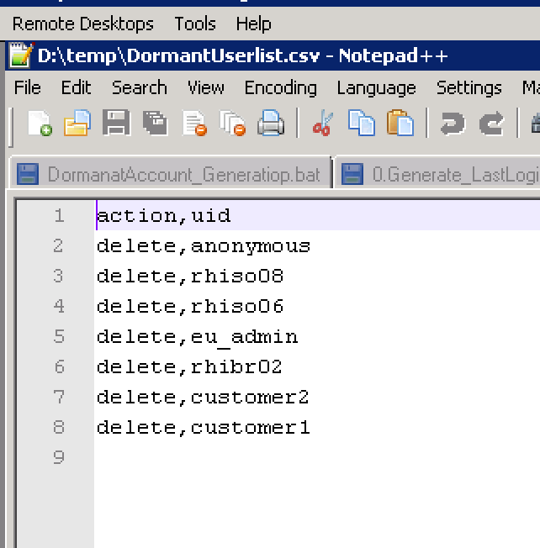Click line number 9 in the margin
This screenshot has width=540, height=548.
(59, 457)
